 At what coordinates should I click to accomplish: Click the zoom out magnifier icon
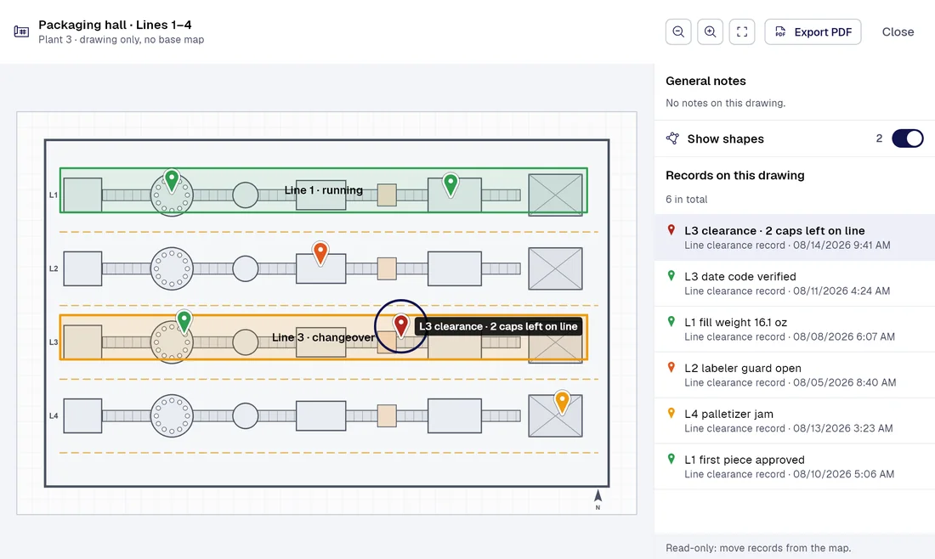[x=678, y=32]
